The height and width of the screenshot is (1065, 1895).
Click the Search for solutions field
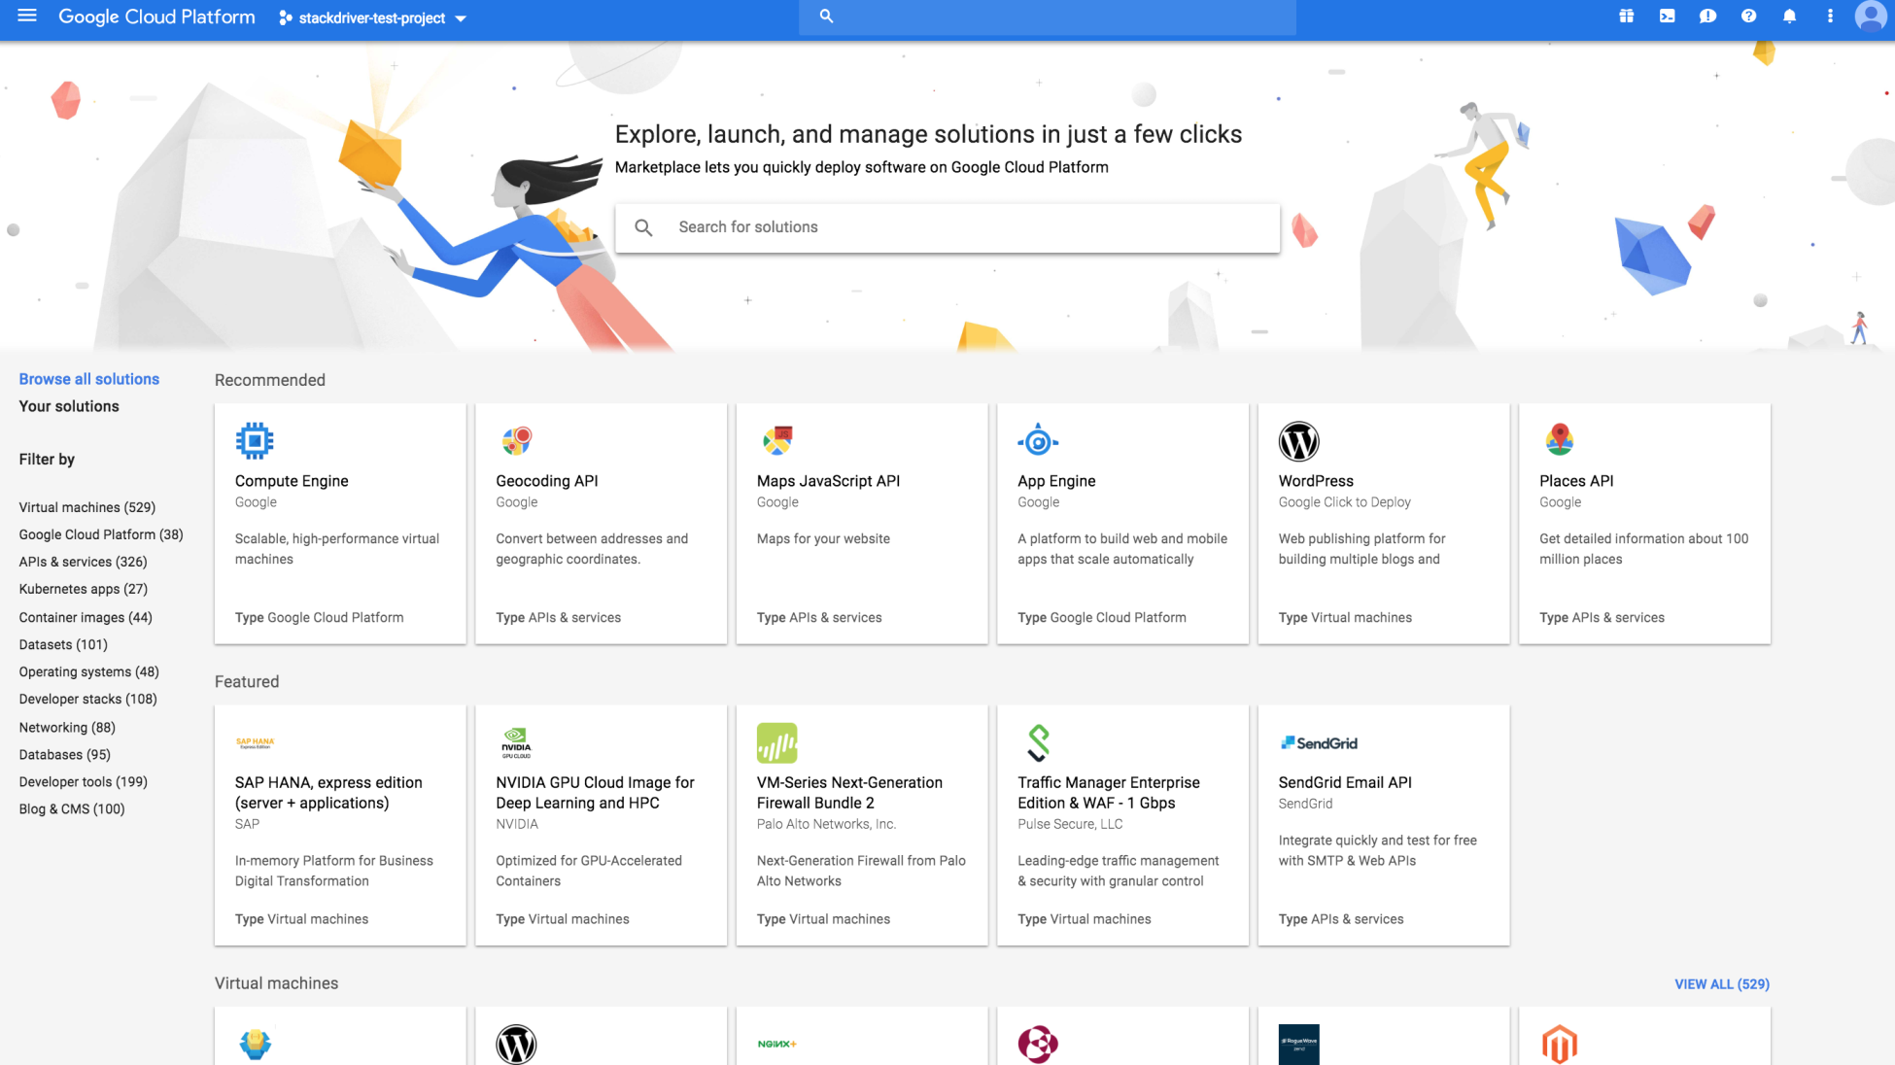click(x=947, y=227)
